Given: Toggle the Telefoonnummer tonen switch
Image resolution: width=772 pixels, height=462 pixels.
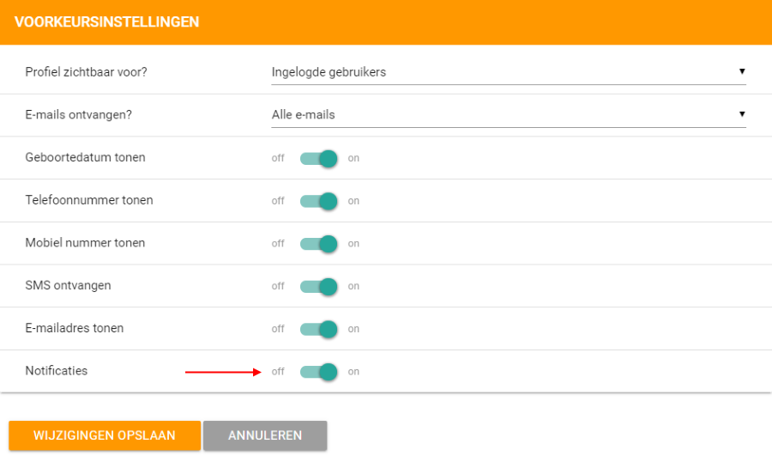Looking at the screenshot, I should click(x=319, y=201).
